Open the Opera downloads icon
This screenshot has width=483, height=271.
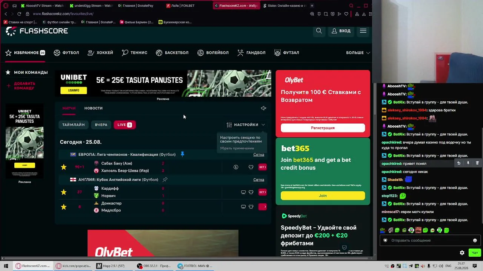pos(363,14)
